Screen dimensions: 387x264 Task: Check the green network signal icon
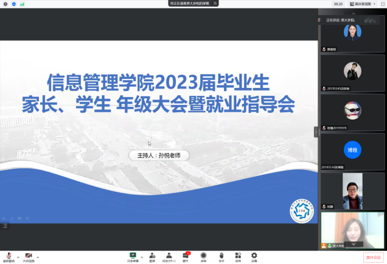[23, 4]
